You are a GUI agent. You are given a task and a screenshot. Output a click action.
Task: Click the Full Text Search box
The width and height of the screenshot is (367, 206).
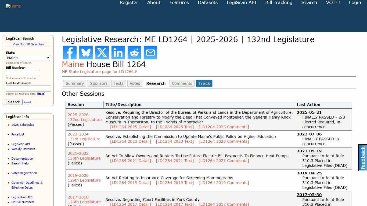(x=28, y=89)
